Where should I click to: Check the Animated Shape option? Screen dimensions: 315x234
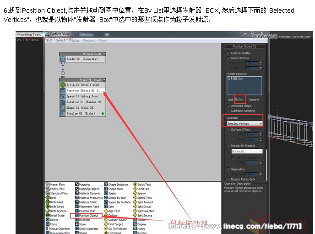[x=228, y=106]
